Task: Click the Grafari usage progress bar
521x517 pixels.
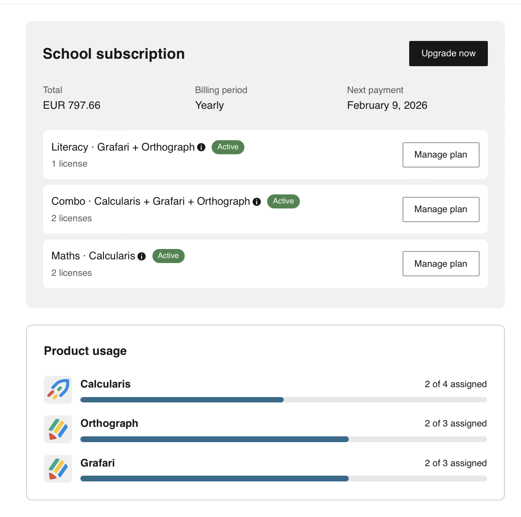Action: (x=283, y=479)
